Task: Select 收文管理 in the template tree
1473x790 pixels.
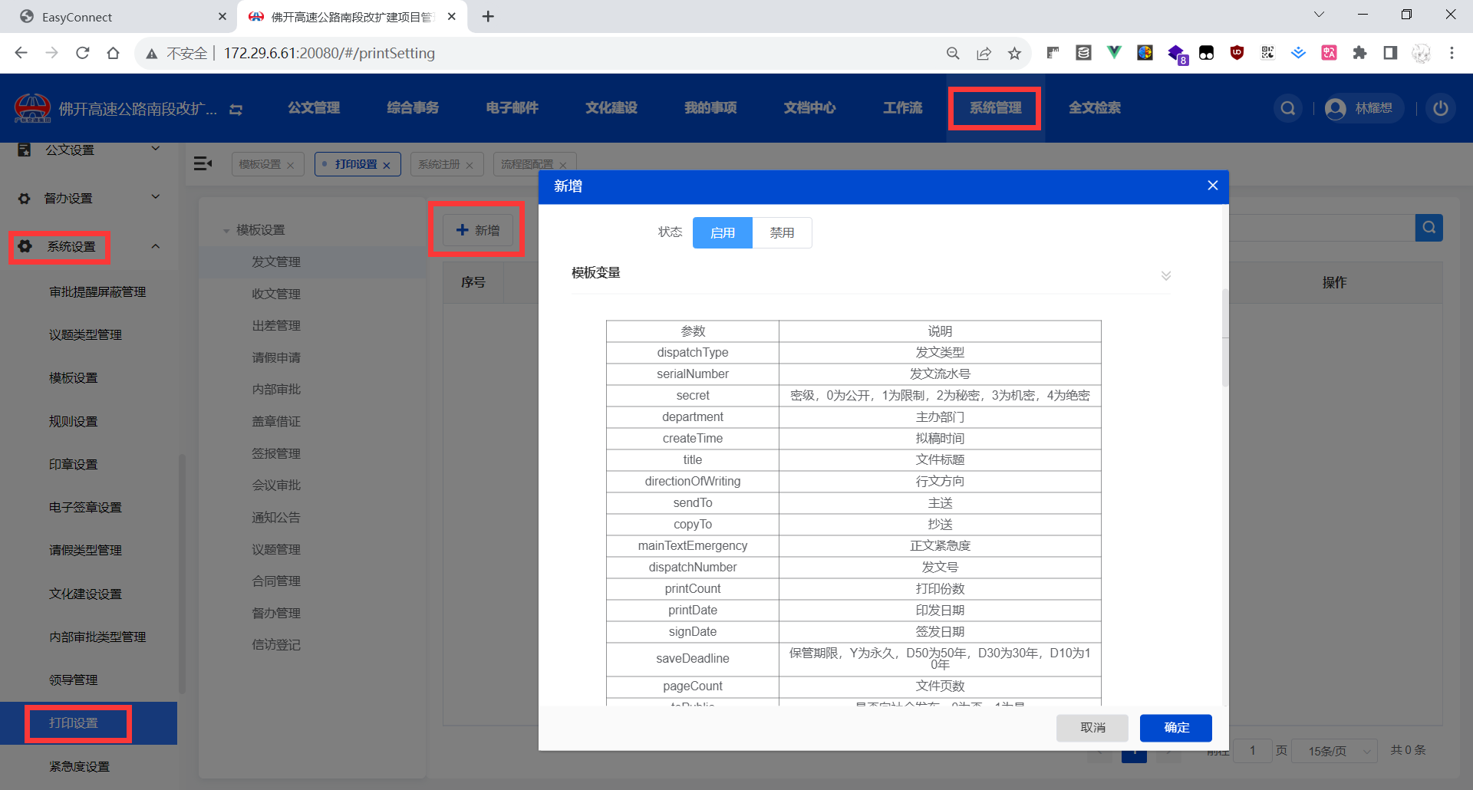Action: 276,294
